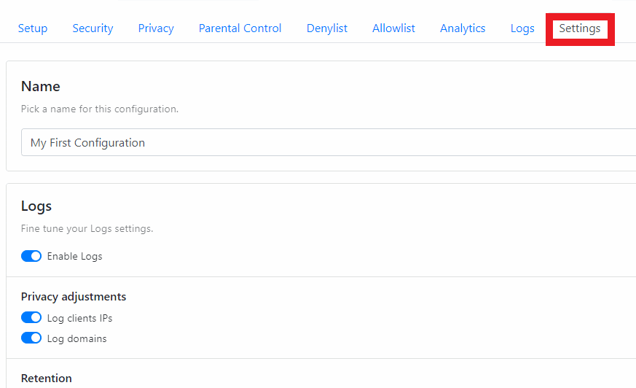
Task: Open the Logs tab in navigation
Action: click(x=522, y=28)
